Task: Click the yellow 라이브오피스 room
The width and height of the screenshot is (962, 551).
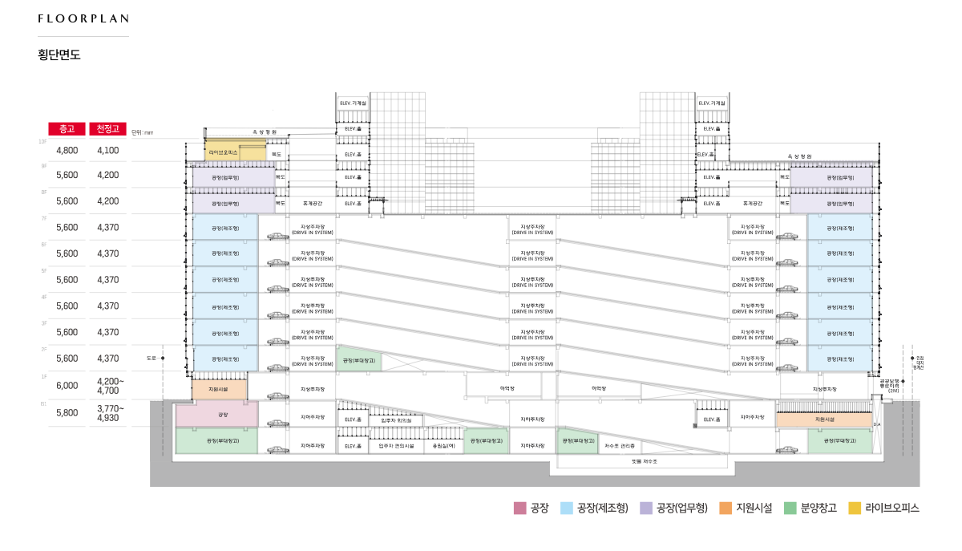Action: (236, 152)
